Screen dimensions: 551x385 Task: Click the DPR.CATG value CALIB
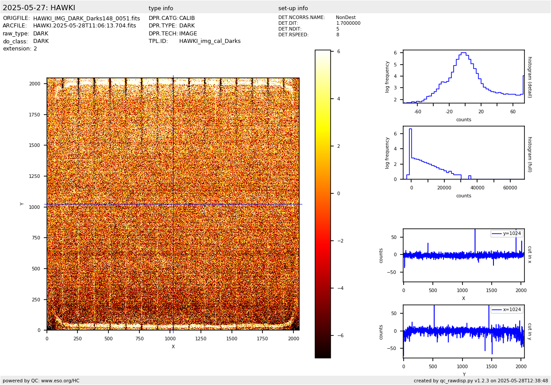pyautogui.click(x=187, y=19)
